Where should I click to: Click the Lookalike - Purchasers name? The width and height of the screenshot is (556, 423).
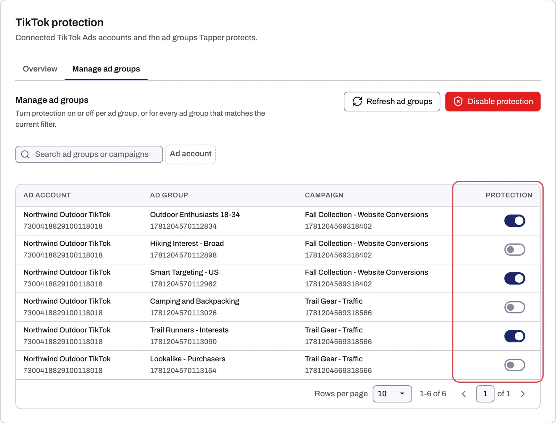pos(188,359)
